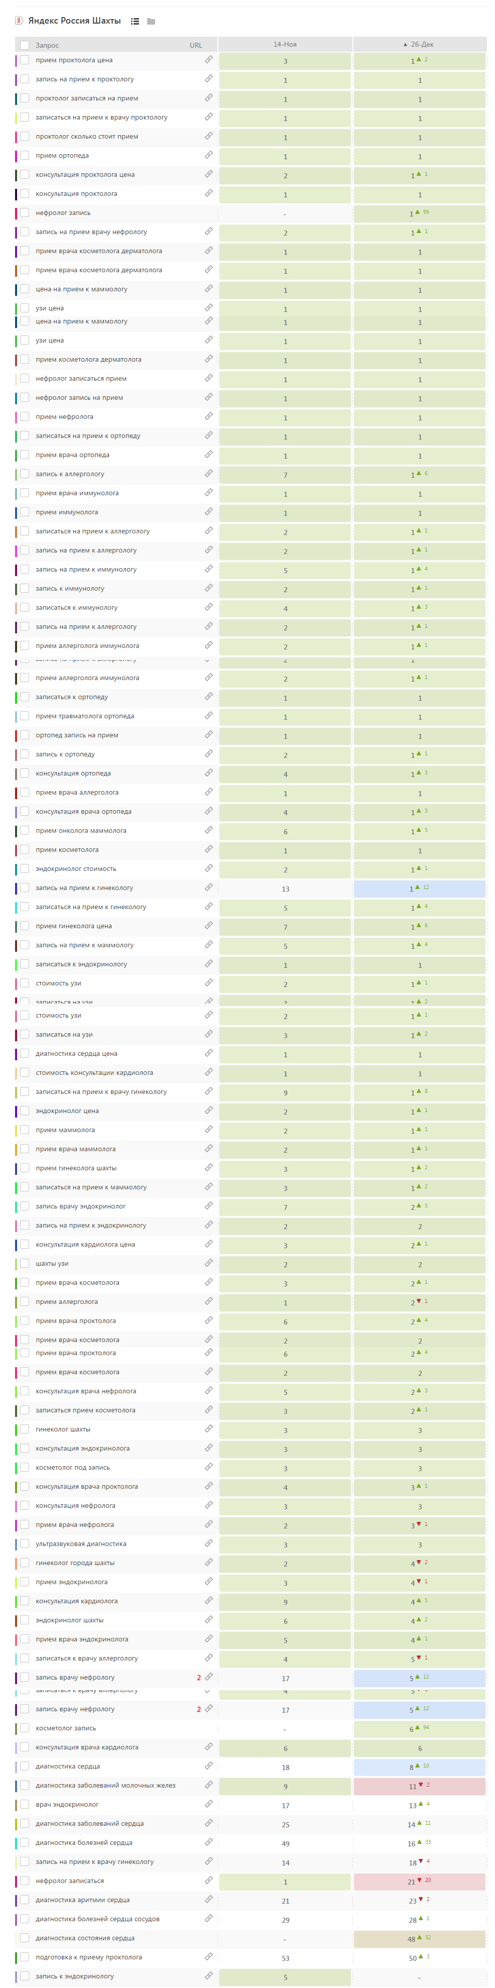Open URL link icon for 'врач эндокринолог'
Viewport: 495px width, 1988px height.
[x=208, y=1804]
